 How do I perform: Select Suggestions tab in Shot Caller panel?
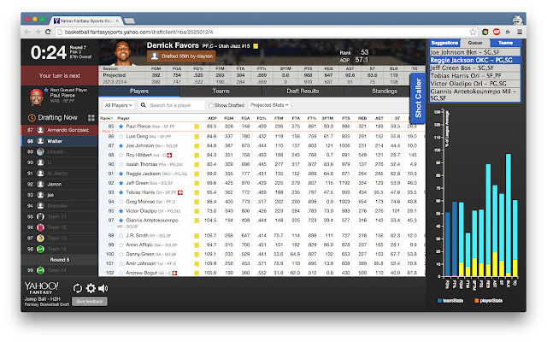pyautogui.click(x=444, y=43)
